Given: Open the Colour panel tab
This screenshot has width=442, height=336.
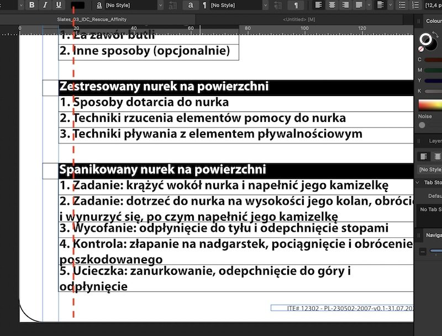Looking at the screenshot, I should (434, 21).
